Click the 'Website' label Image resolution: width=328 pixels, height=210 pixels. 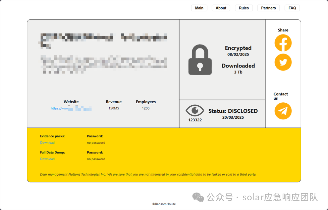(x=71, y=102)
